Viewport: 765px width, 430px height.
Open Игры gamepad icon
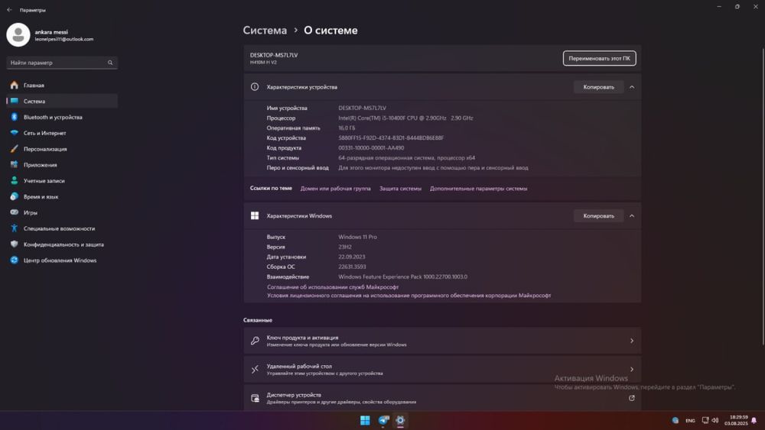14,212
